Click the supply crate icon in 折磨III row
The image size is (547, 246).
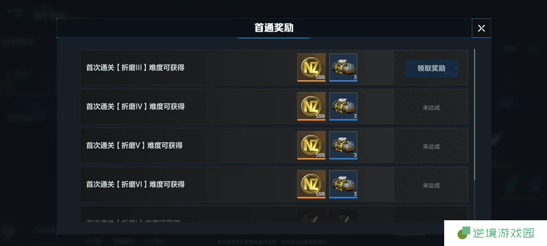[343, 67]
